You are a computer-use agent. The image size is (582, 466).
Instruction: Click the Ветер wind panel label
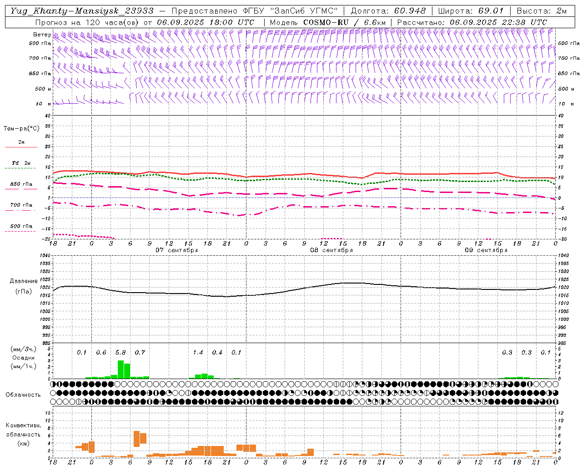coord(42,35)
